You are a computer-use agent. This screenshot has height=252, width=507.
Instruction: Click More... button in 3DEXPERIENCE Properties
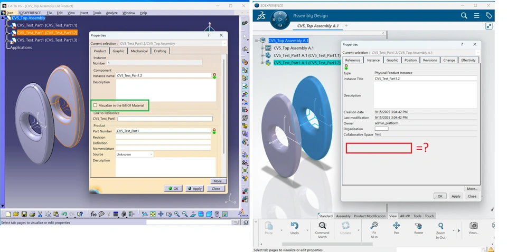472,188
